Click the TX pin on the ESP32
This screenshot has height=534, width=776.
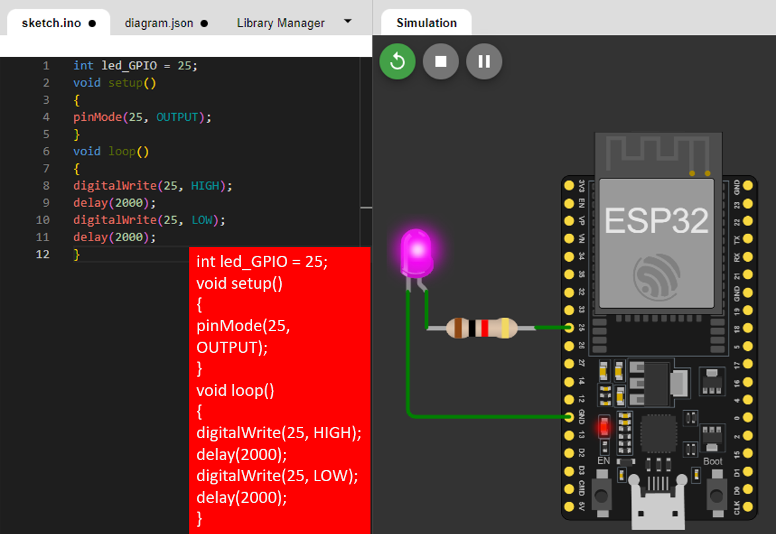click(x=748, y=239)
